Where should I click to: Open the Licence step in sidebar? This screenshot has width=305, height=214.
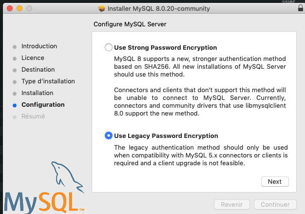click(33, 58)
